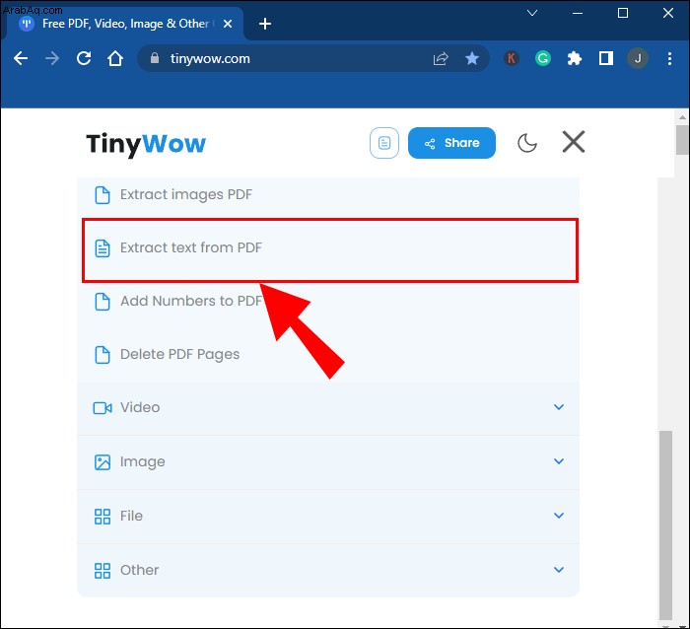The width and height of the screenshot is (690, 629).
Task: Click the video camera icon
Action: (103, 408)
